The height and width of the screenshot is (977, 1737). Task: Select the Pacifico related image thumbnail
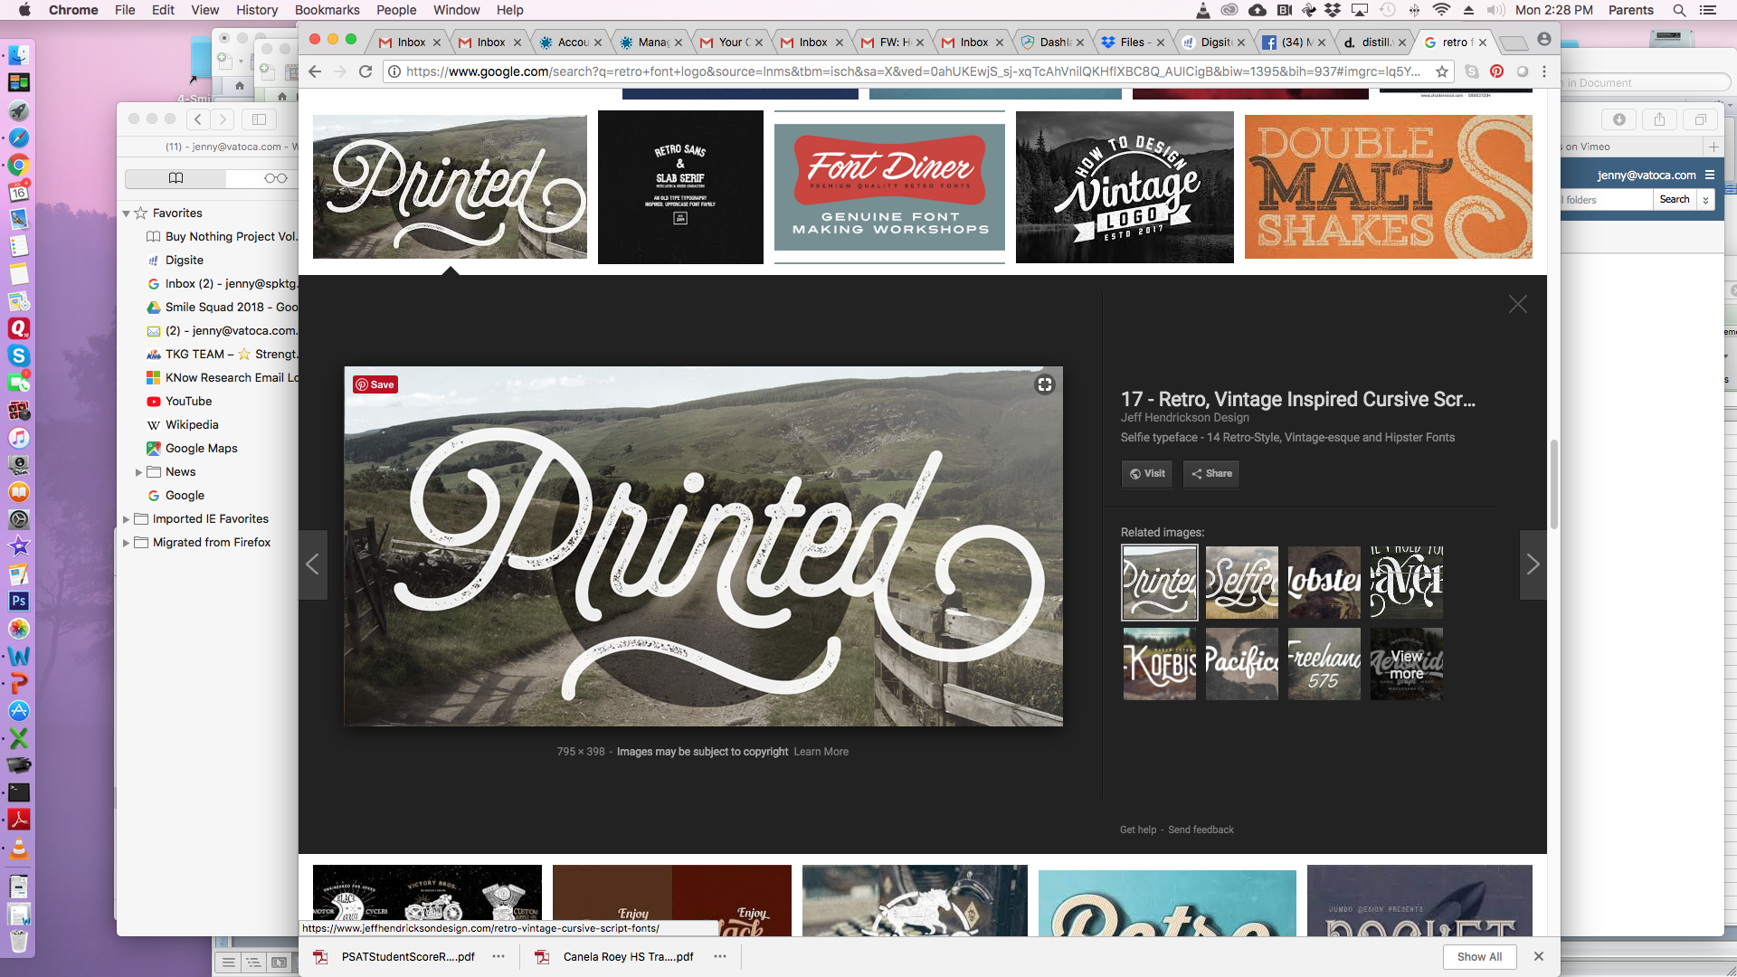click(1241, 664)
